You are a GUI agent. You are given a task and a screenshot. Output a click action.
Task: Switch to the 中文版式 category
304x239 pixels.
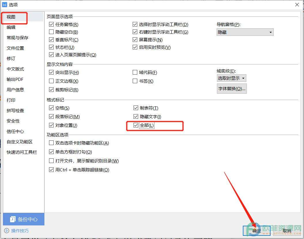click(15, 69)
